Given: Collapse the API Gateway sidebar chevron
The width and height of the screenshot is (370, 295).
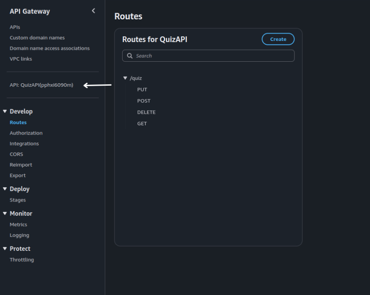Looking at the screenshot, I should click(93, 11).
